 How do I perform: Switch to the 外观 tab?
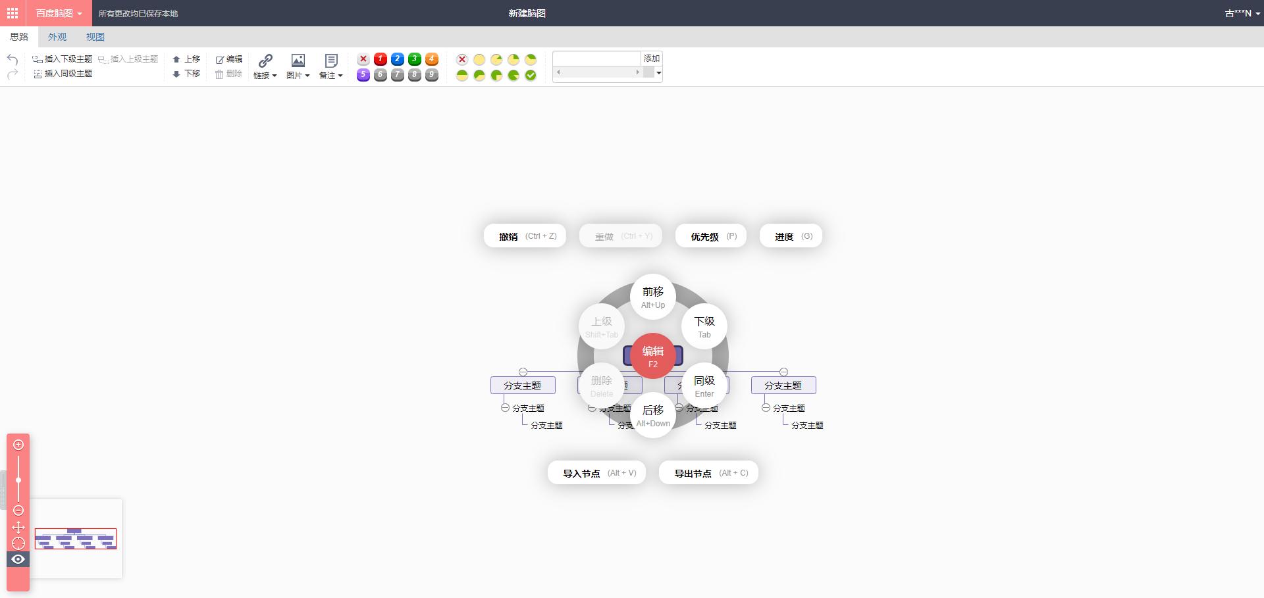tap(57, 37)
